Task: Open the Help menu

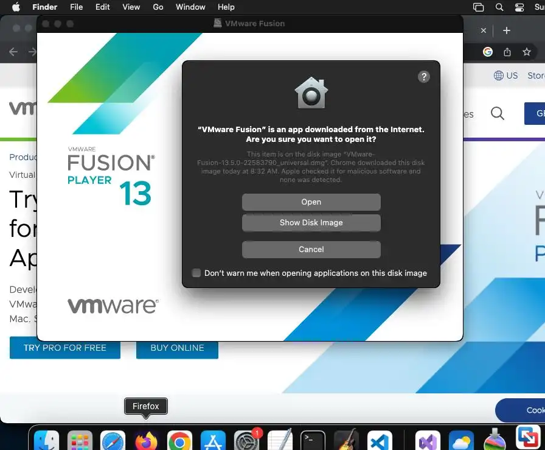Action: click(226, 7)
